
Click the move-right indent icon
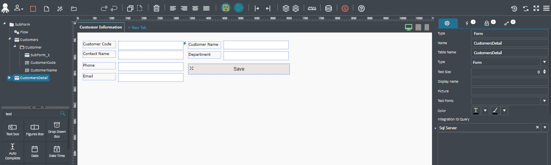pos(257,8)
